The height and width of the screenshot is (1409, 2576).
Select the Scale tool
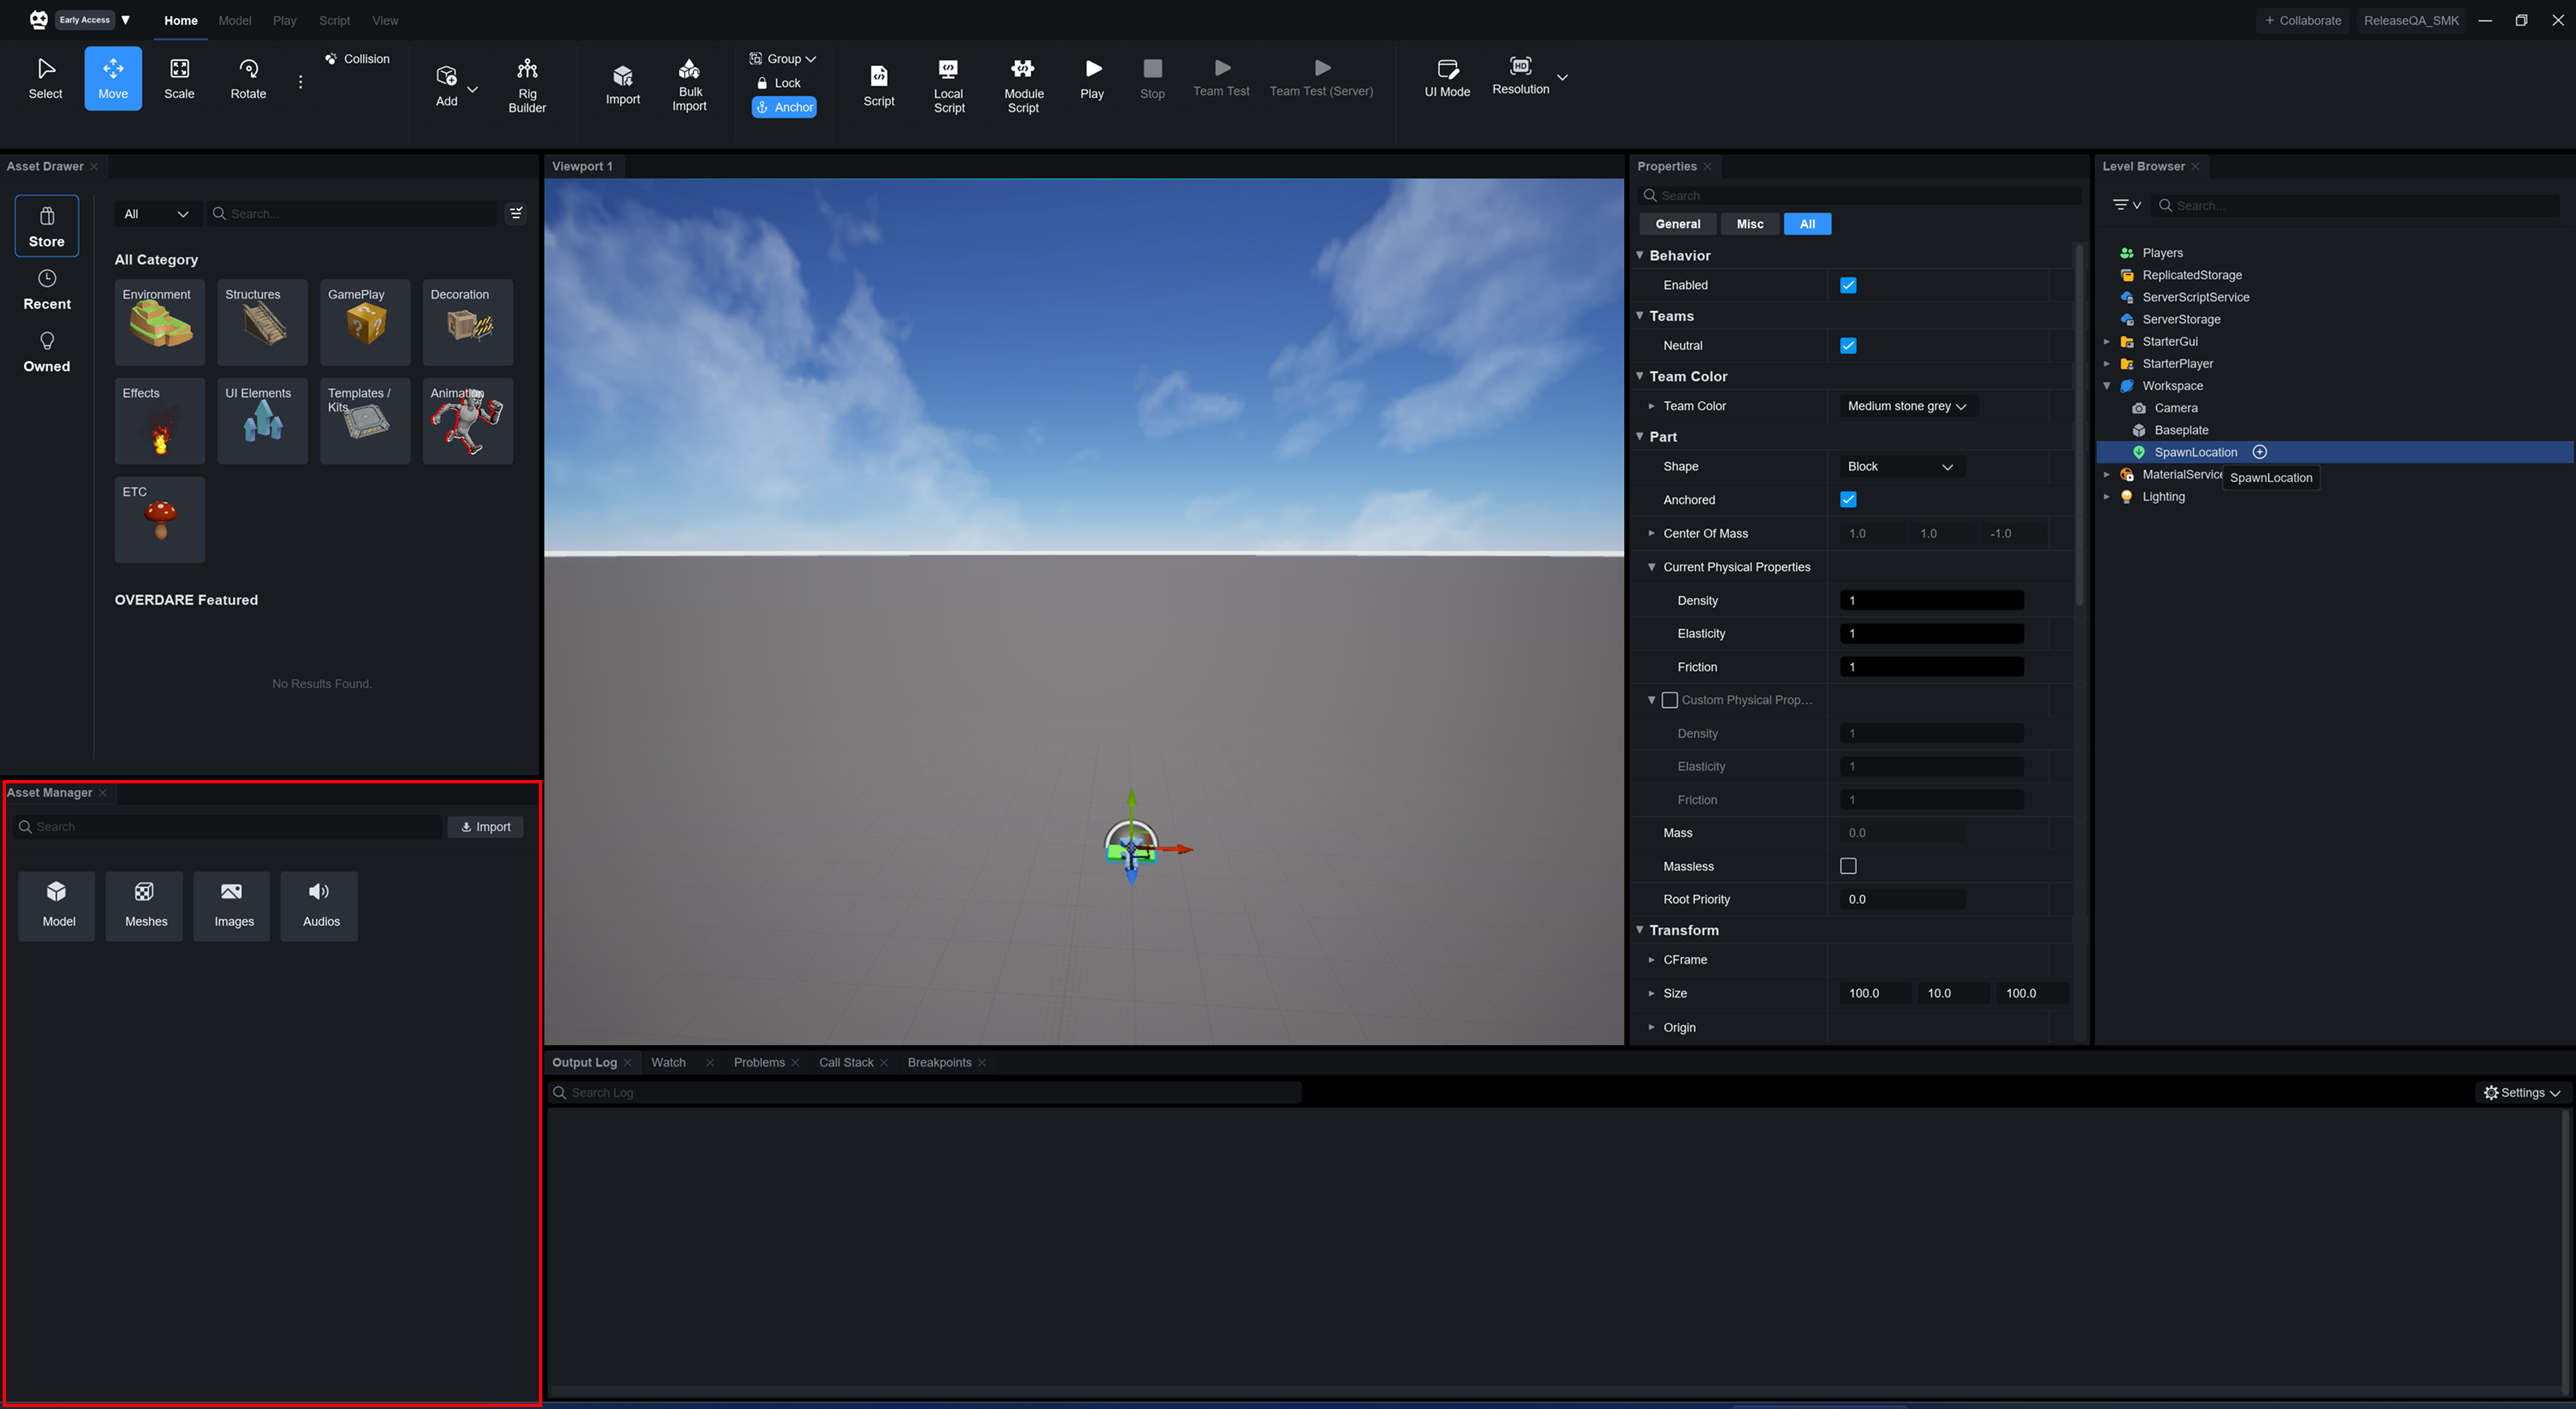[179, 78]
